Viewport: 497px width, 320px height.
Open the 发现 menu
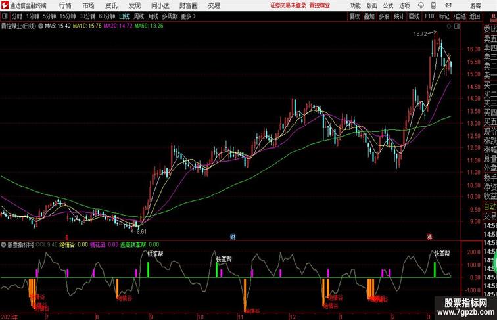click(134, 5)
